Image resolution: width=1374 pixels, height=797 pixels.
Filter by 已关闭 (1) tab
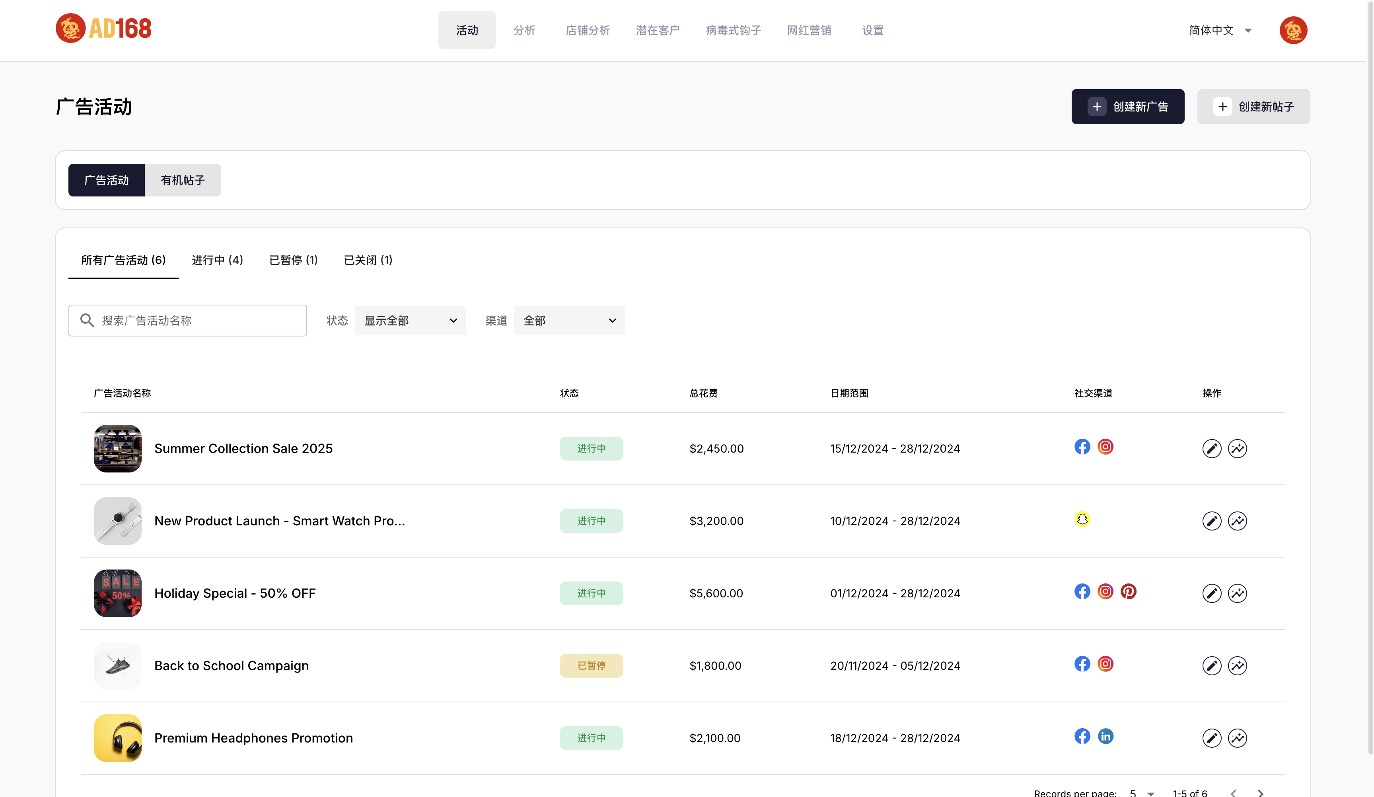(x=368, y=260)
